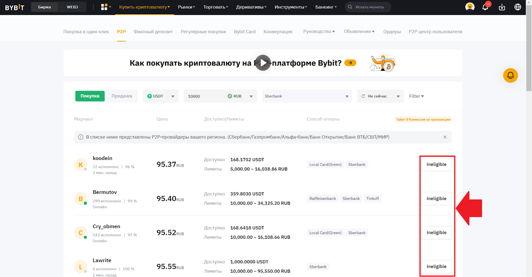Screen dimensions: 532x277
Task: Expand Купить криптовалюту menu
Action: 145,7
